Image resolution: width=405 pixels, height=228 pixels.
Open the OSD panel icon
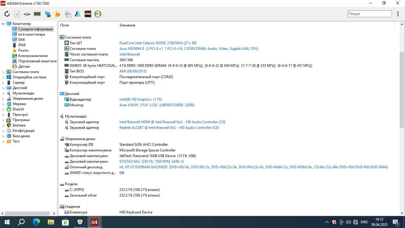[88, 14]
